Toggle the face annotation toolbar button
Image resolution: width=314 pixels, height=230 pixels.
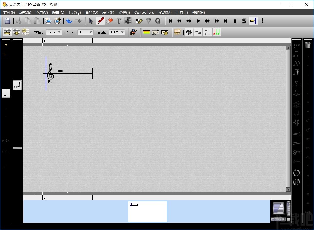coord(207,32)
